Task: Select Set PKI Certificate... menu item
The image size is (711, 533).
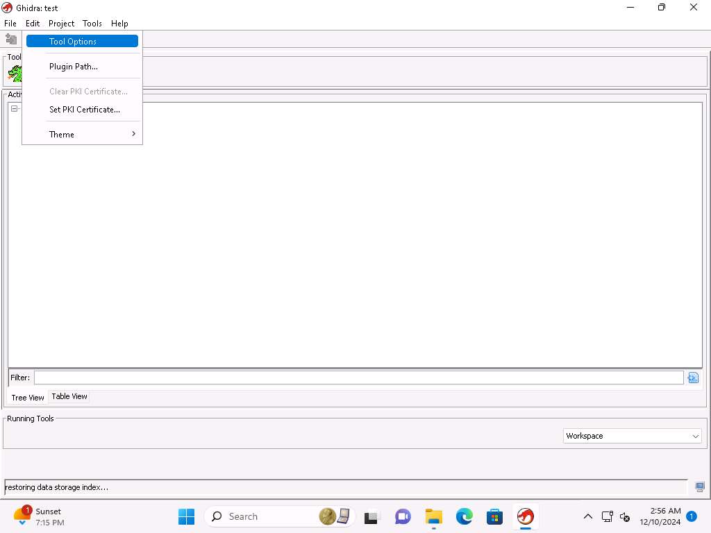Action: point(85,110)
